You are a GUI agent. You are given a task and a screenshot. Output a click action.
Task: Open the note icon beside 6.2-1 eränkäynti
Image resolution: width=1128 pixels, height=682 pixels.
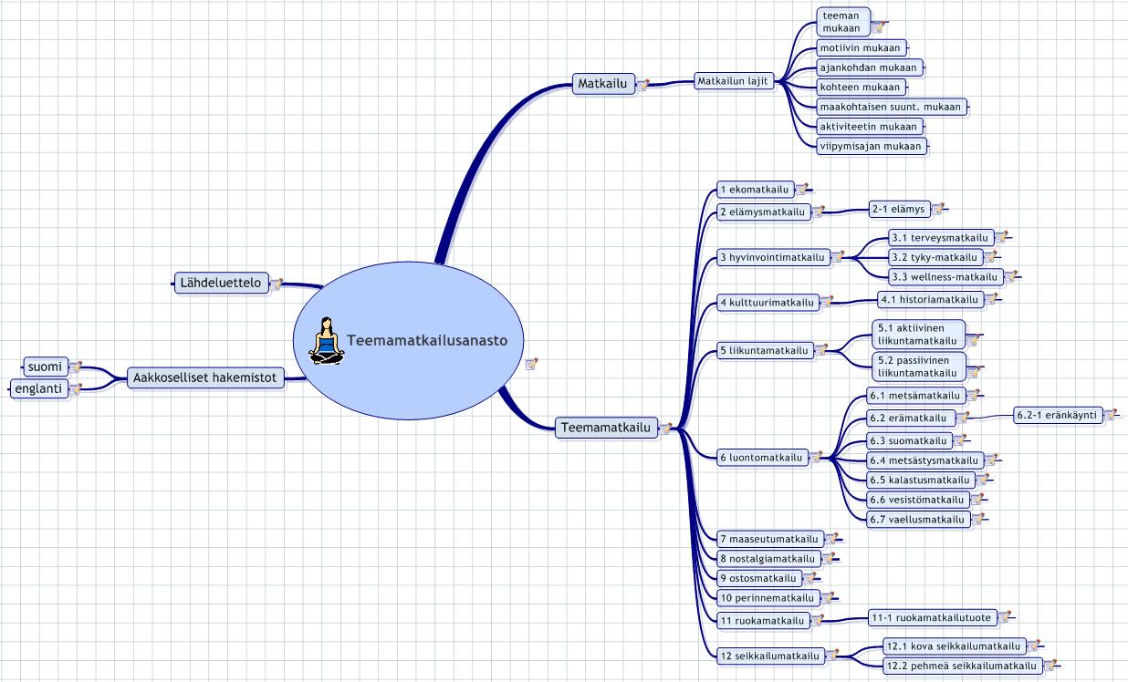click(x=1110, y=416)
